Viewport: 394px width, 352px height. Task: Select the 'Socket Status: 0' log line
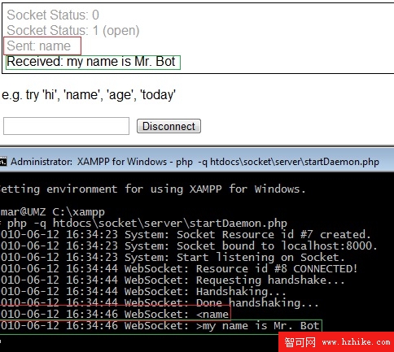53,15
